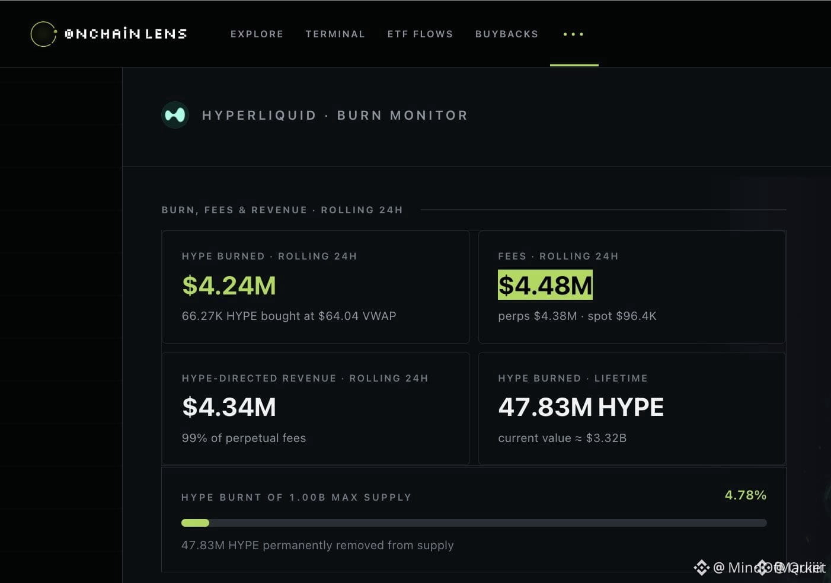
Task: Click 'HYPERLIQUID · BURN MONITOR' page title
Action: click(335, 115)
